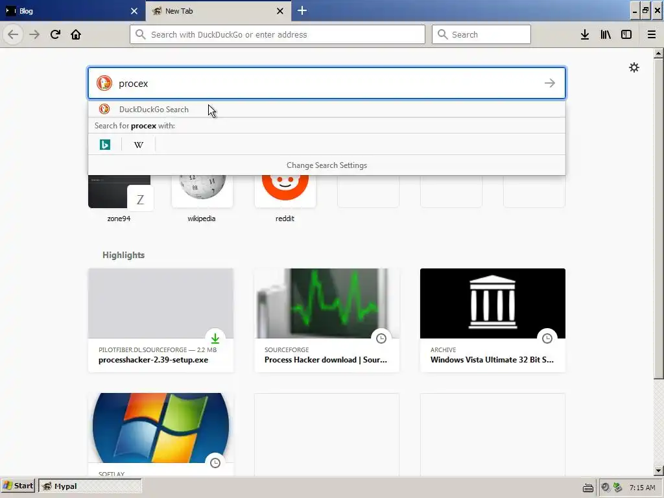Click scrollbar up arrow
Image resolution: width=664 pixels, height=498 pixels.
pyautogui.click(x=658, y=53)
